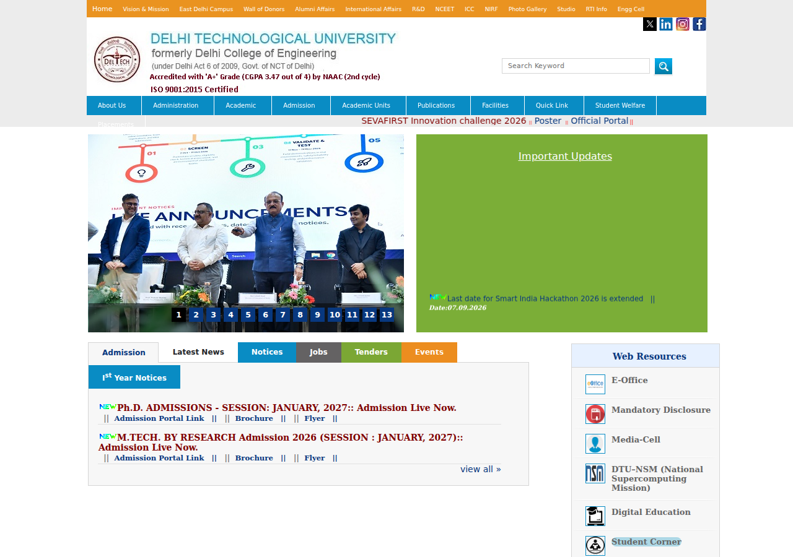Click the Media-Cell person icon

click(x=595, y=444)
